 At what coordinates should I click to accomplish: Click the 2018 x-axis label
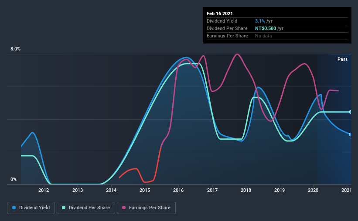point(246,190)
